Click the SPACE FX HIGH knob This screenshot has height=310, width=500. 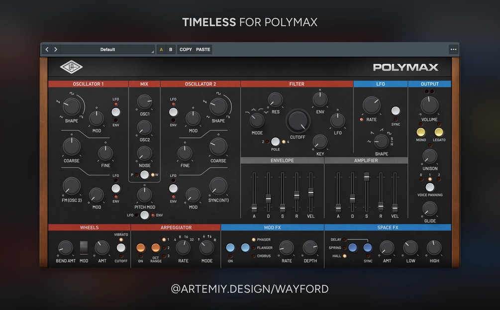click(434, 248)
